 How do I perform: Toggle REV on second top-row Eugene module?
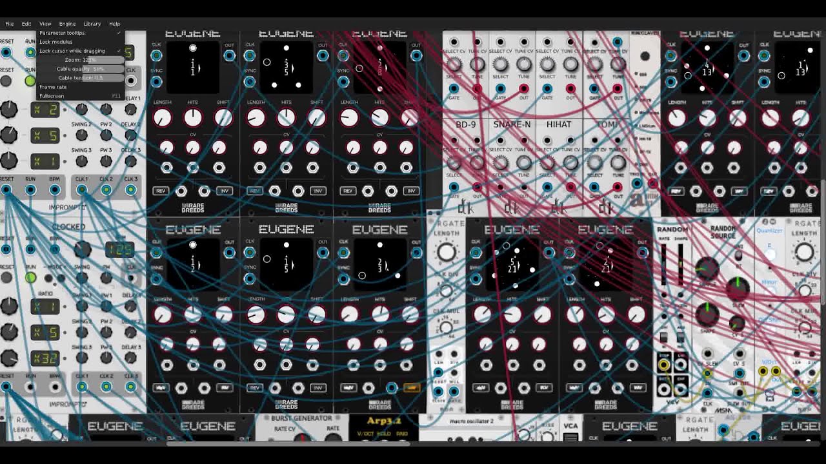tap(254, 191)
